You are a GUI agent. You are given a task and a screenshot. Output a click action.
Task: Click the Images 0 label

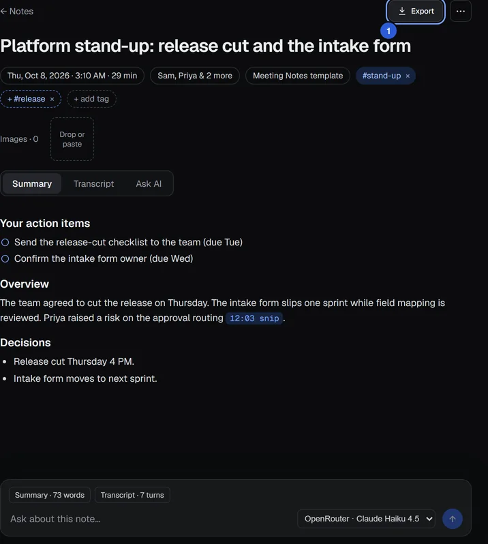pos(19,139)
